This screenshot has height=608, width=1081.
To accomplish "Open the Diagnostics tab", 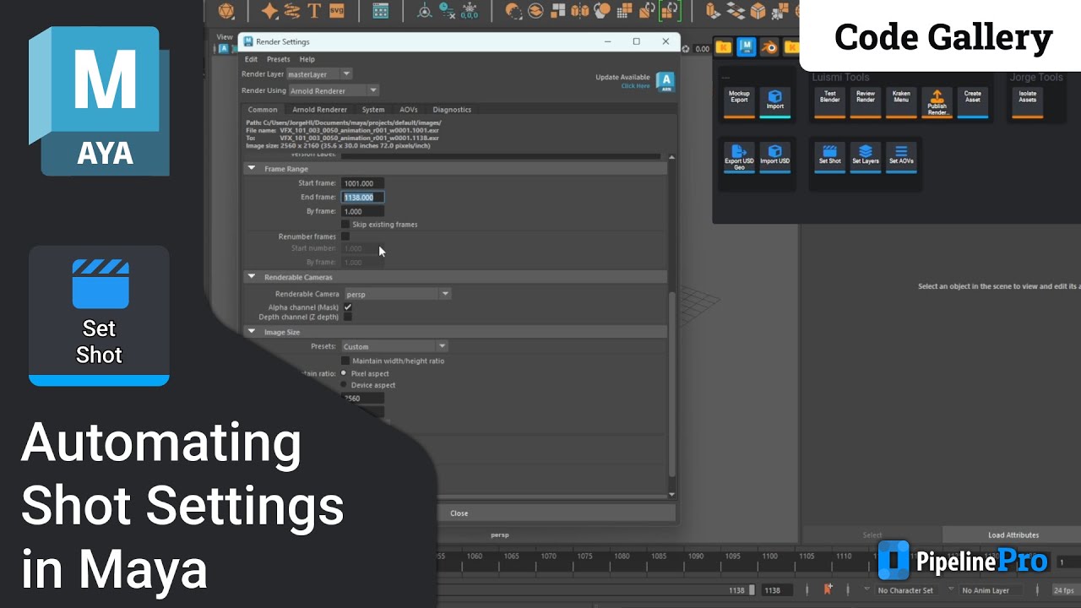I will pos(452,110).
